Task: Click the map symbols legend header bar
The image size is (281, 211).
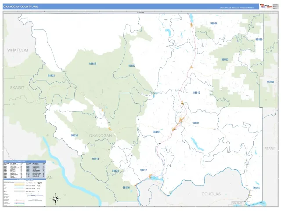Action: 25,179
